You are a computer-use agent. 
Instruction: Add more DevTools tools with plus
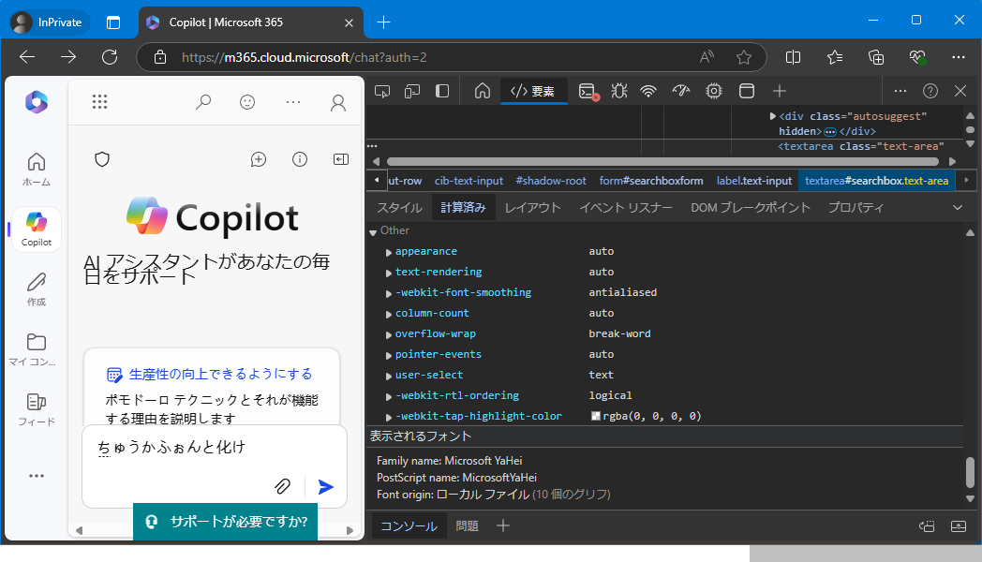click(779, 92)
